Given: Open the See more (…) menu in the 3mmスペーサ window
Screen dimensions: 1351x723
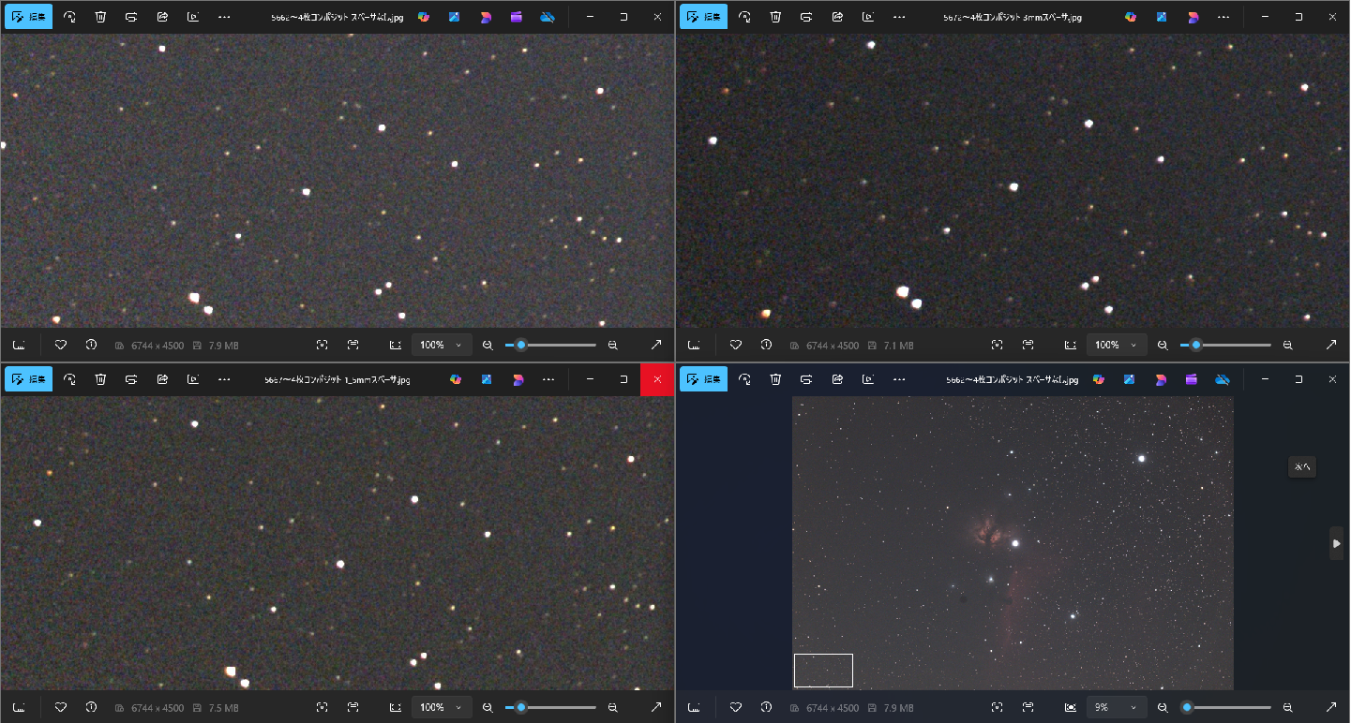Looking at the screenshot, I should (x=899, y=17).
